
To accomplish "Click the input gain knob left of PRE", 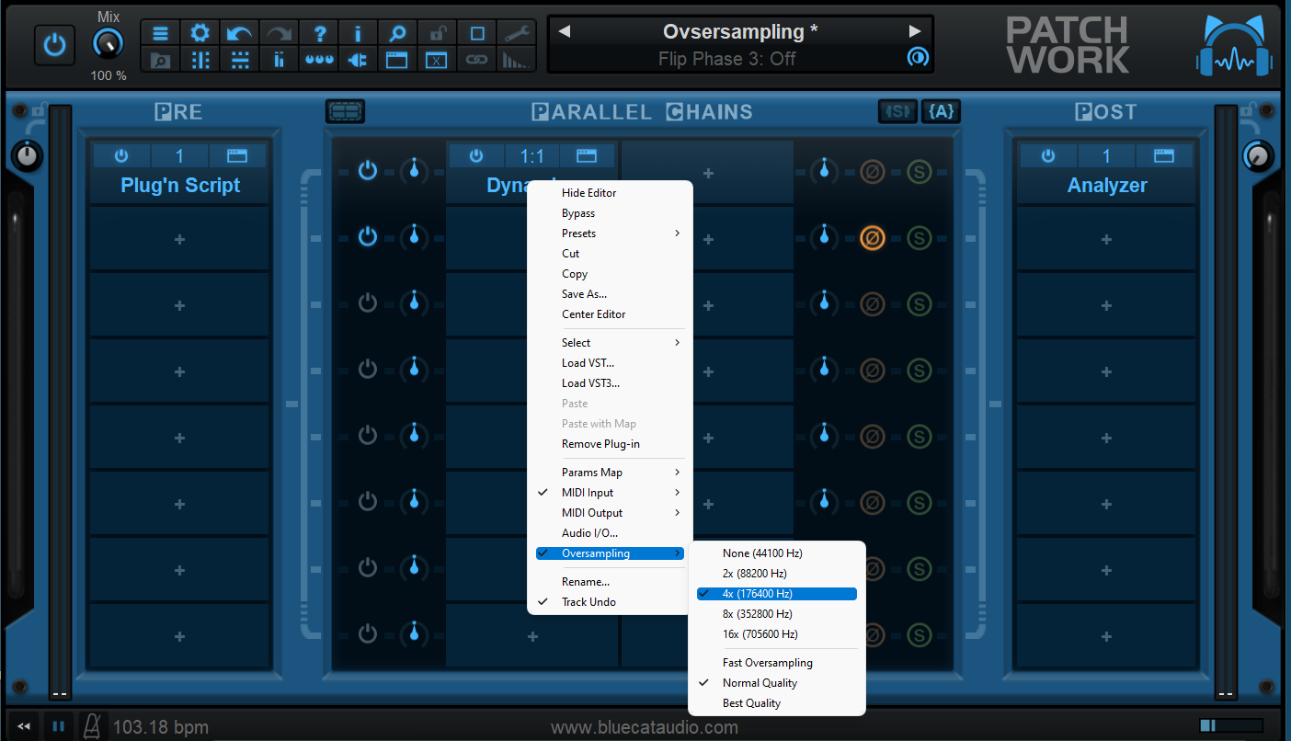I will click(27, 155).
